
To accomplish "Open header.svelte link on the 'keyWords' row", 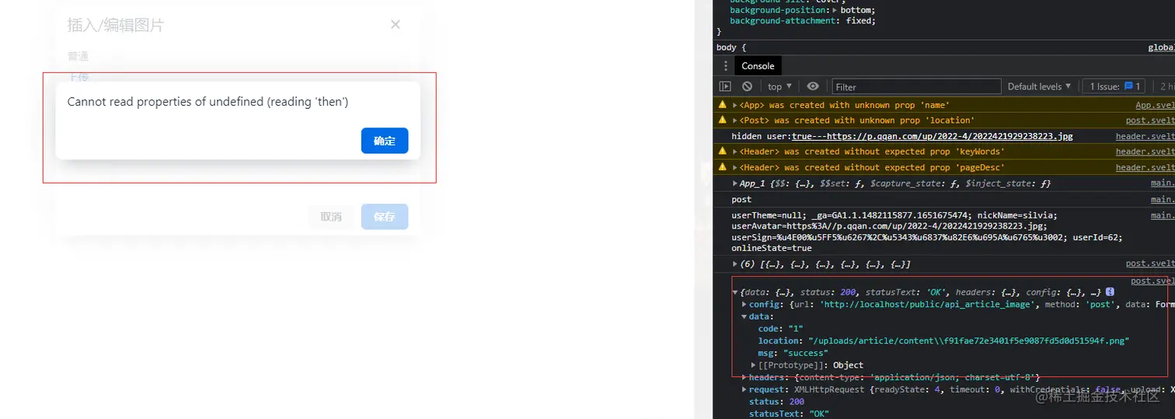I will pyautogui.click(x=1145, y=152).
